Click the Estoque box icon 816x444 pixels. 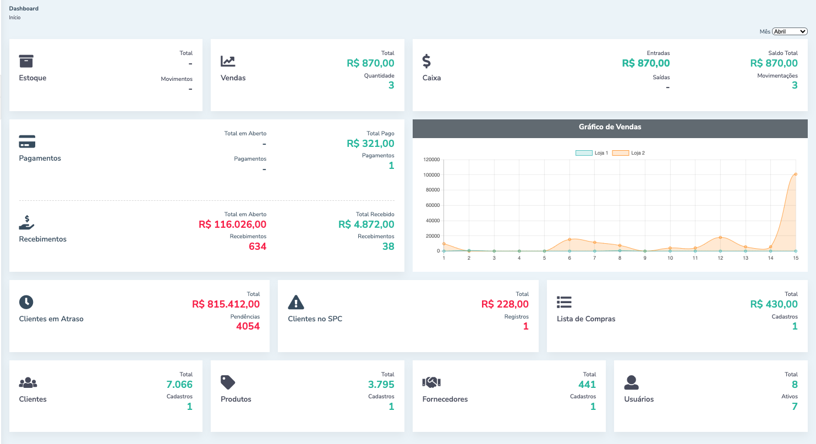tap(26, 61)
